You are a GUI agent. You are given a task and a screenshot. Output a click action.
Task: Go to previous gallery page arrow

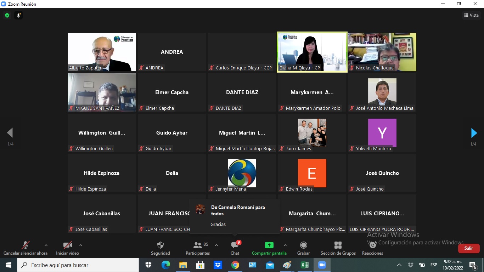pyautogui.click(x=10, y=133)
